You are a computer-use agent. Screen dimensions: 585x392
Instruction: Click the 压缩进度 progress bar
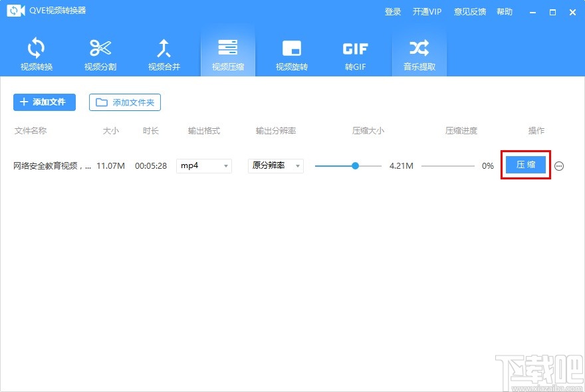click(447, 166)
